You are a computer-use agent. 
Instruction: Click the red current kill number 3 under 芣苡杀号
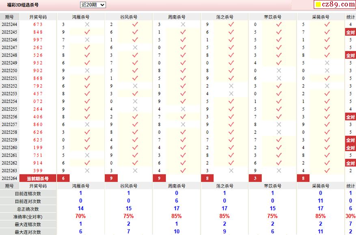point(255,178)
